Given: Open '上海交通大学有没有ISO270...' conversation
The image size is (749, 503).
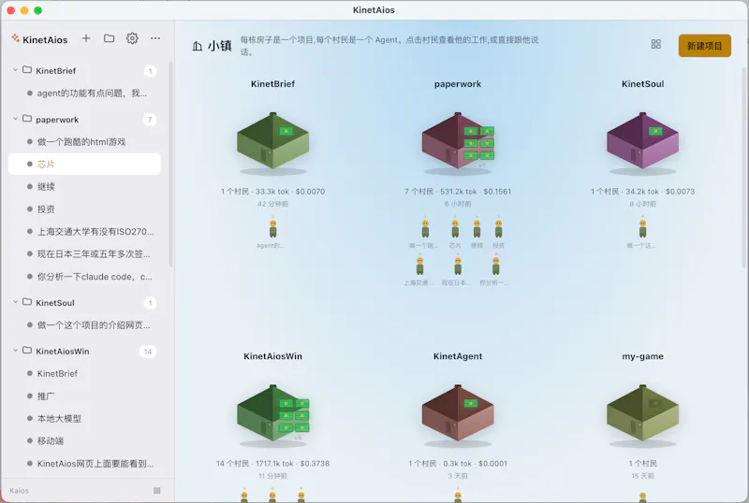Looking at the screenshot, I should (84, 232).
